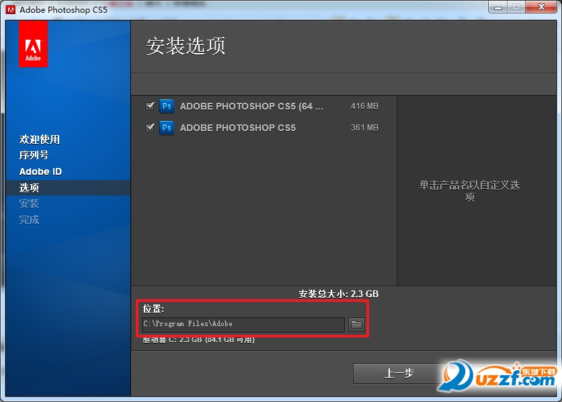Select the highlighted 选项 step in sidebar
The width and height of the screenshot is (562, 402).
click(x=68, y=188)
